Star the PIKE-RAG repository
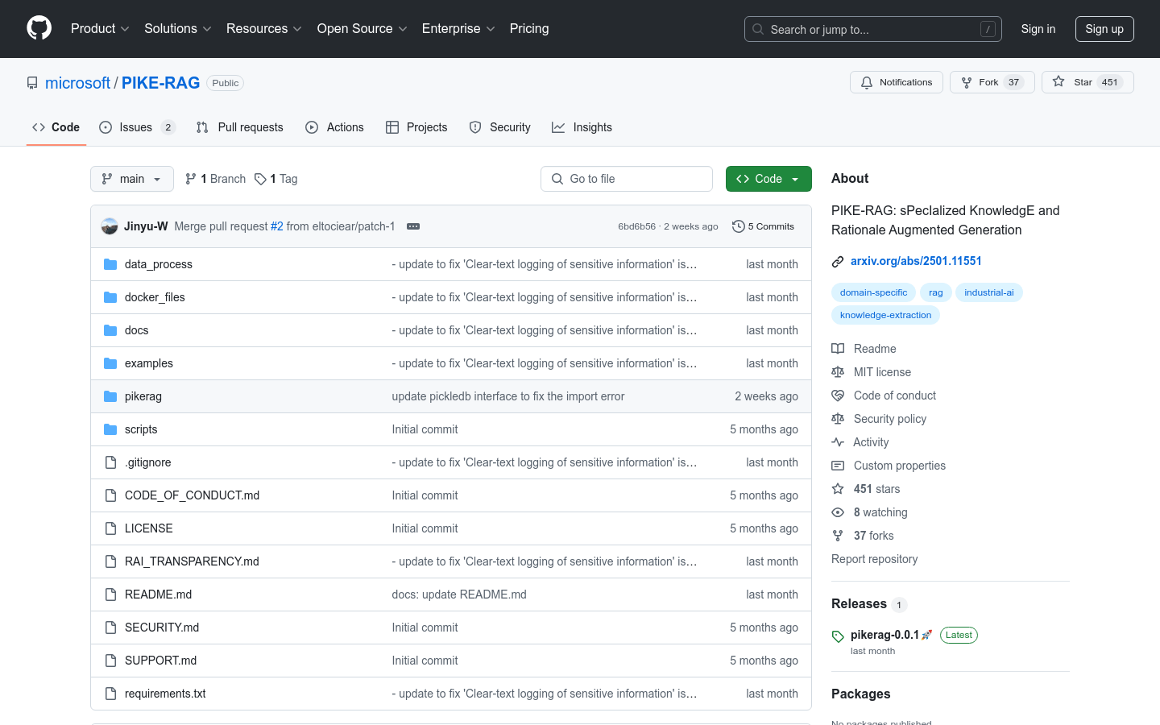Image resolution: width=1160 pixels, height=725 pixels. tap(1087, 82)
